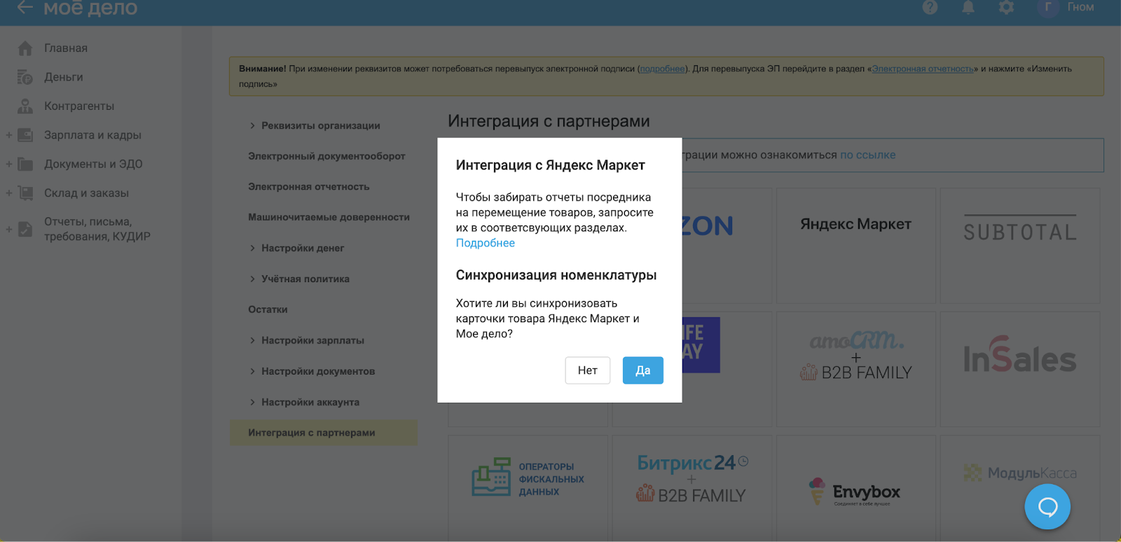This screenshot has width=1121, height=542.
Task: Open the support chat bubble
Action: click(1047, 506)
